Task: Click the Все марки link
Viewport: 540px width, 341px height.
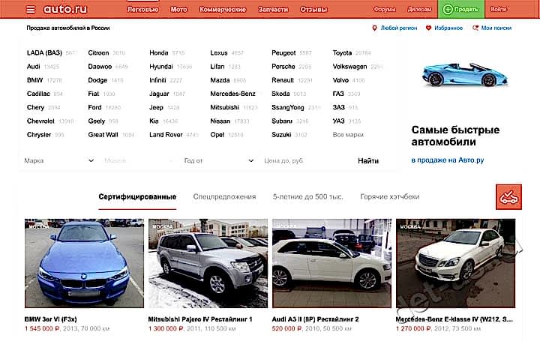Action: 348,135
